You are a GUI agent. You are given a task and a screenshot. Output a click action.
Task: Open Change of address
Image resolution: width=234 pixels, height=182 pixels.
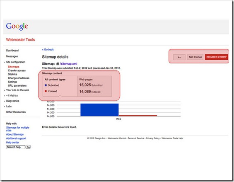[19, 78]
